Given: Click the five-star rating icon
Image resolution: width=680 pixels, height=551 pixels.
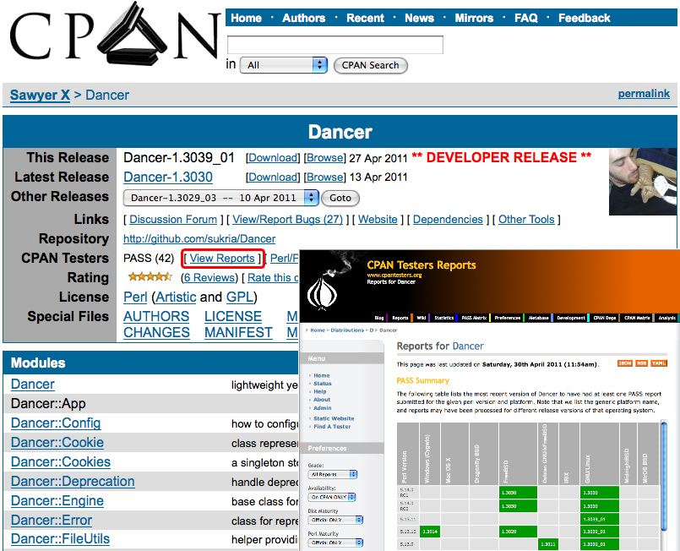Looking at the screenshot, I should (x=150, y=277).
